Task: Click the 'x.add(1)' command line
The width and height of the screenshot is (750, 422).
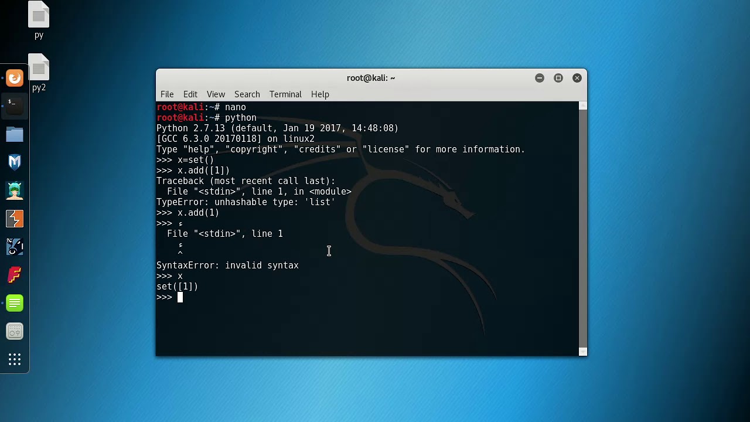Action: pos(188,213)
